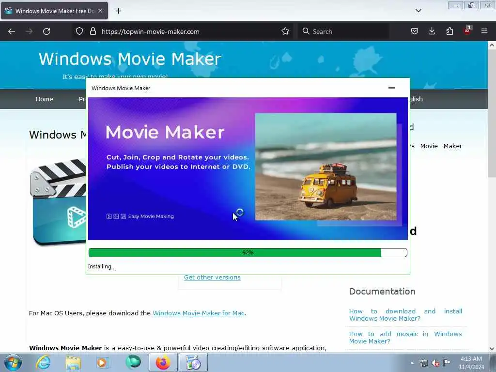Minimize the Movie Maker installer dialog
The width and height of the screenshot is (496, 372).
click(391, 88)
